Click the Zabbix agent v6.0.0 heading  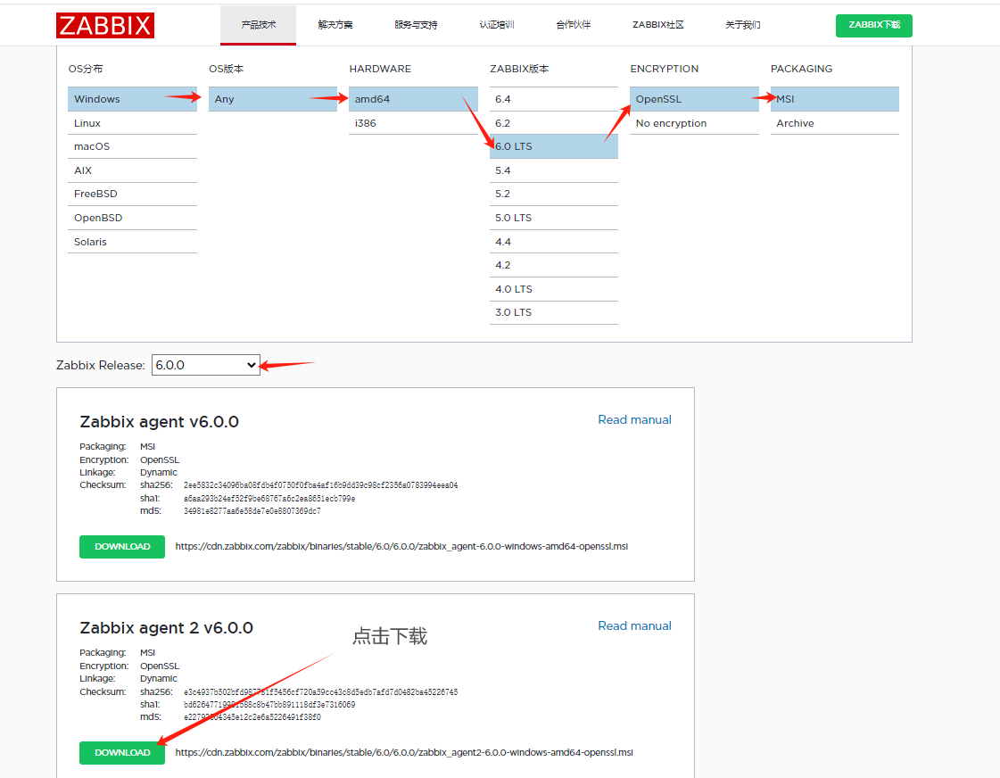[x=160, y=422]
